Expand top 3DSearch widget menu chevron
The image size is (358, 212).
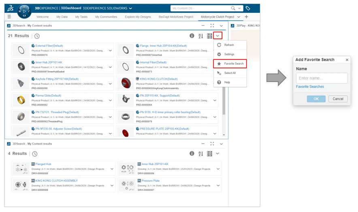coord(221,26)
